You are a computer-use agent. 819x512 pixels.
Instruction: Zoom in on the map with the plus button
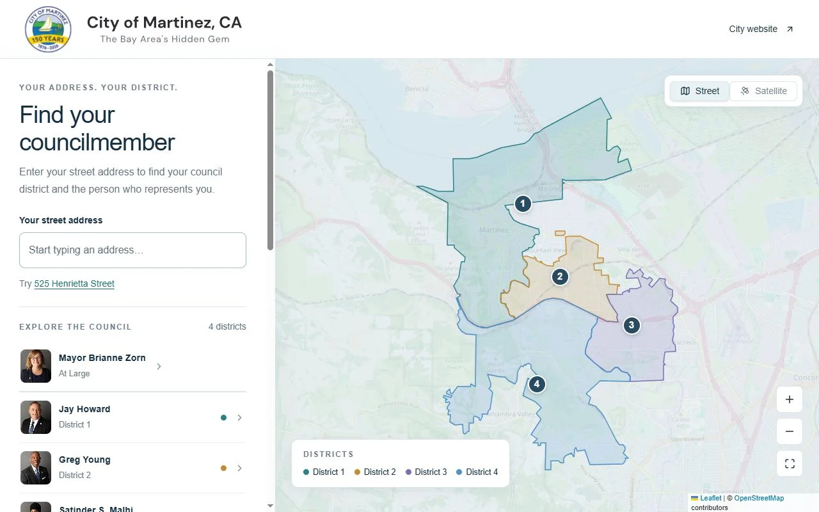pos(790,399)
